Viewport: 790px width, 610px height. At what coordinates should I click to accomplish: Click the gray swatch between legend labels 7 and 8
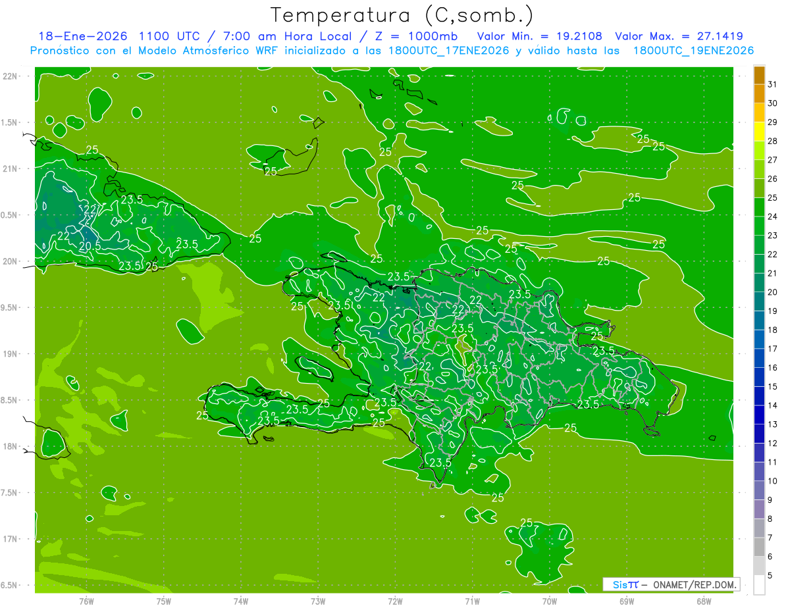point(759,528)
